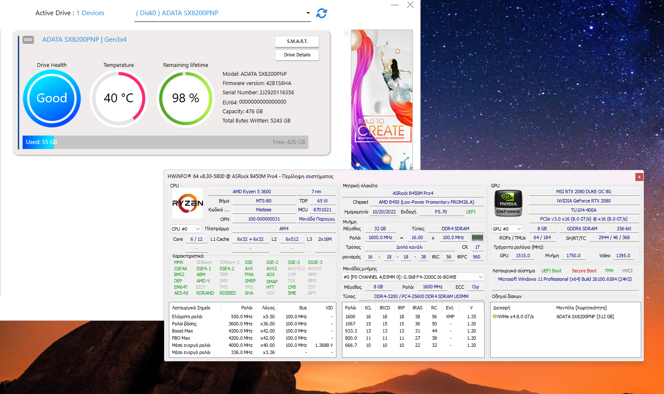Click the XMP entry in the timings table
The image size is (664, 394).
pos(450,317)
